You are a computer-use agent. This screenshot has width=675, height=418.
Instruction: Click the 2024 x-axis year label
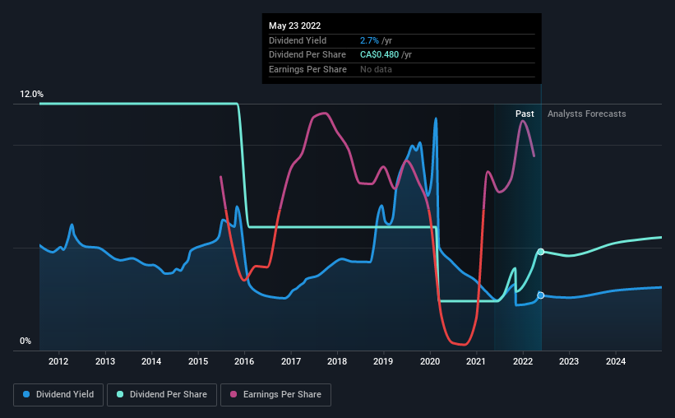[x=616, y=361]
